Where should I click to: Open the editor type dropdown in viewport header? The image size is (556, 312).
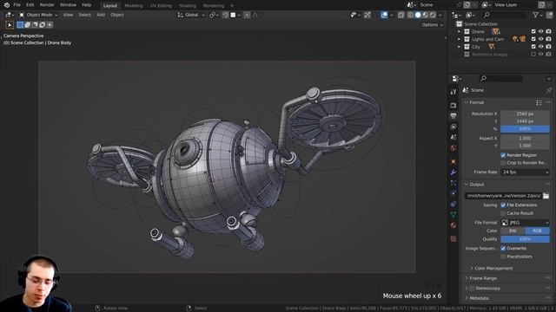coord(10,15)
